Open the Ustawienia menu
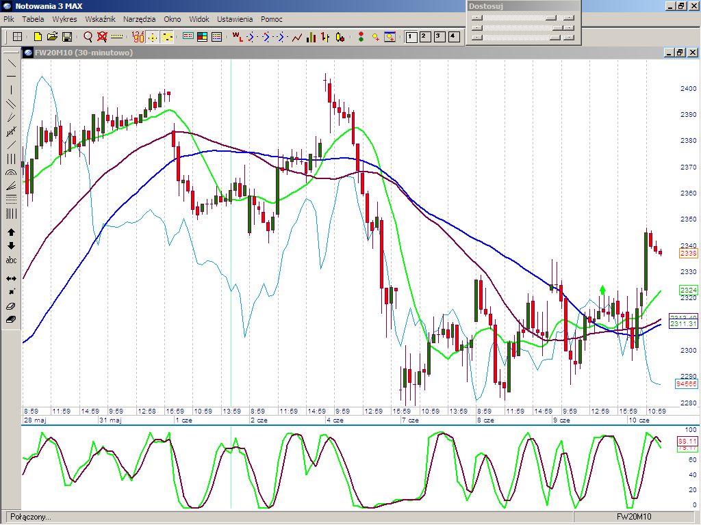Viewport: 701px width, 525px height. point(235,19)
